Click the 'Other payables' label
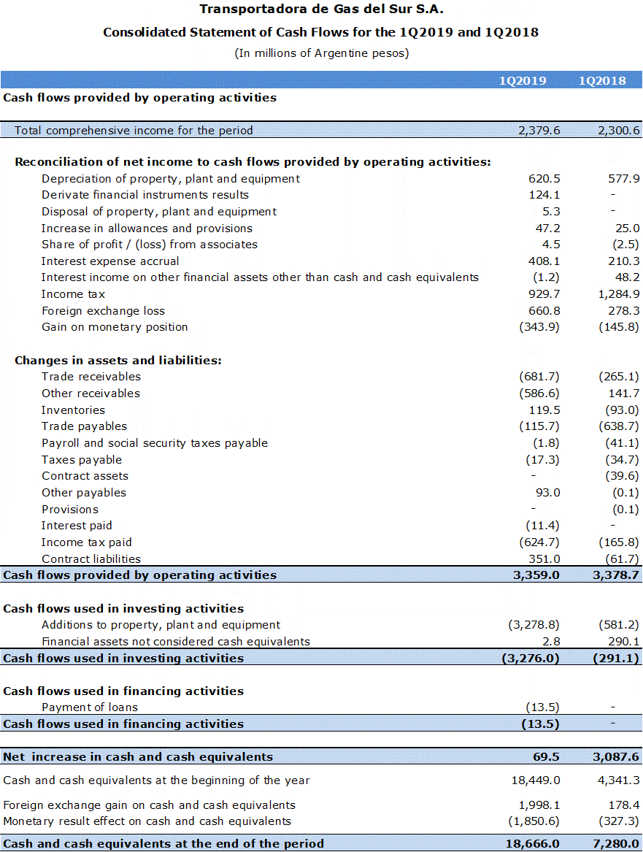643x852 pixels. (x=84, y=493)
